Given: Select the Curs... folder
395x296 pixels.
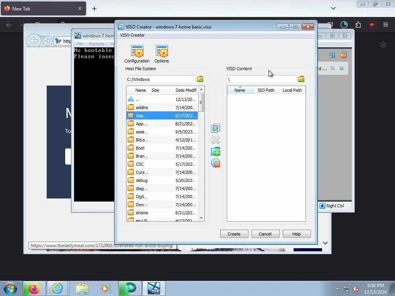Looking at the screenshot, I should click(x=162, y=172).
